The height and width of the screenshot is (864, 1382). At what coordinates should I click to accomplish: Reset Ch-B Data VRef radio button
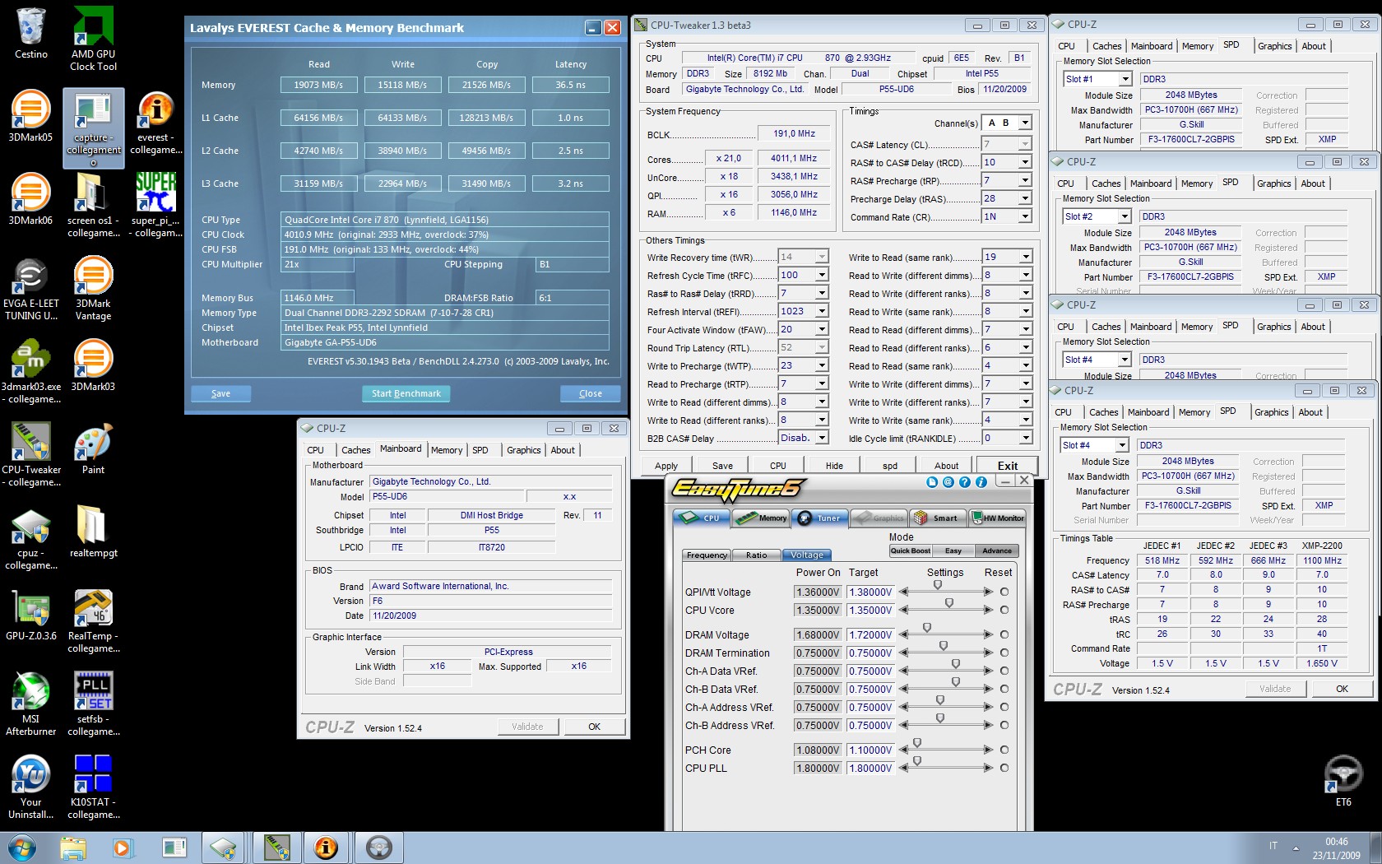1004,689
